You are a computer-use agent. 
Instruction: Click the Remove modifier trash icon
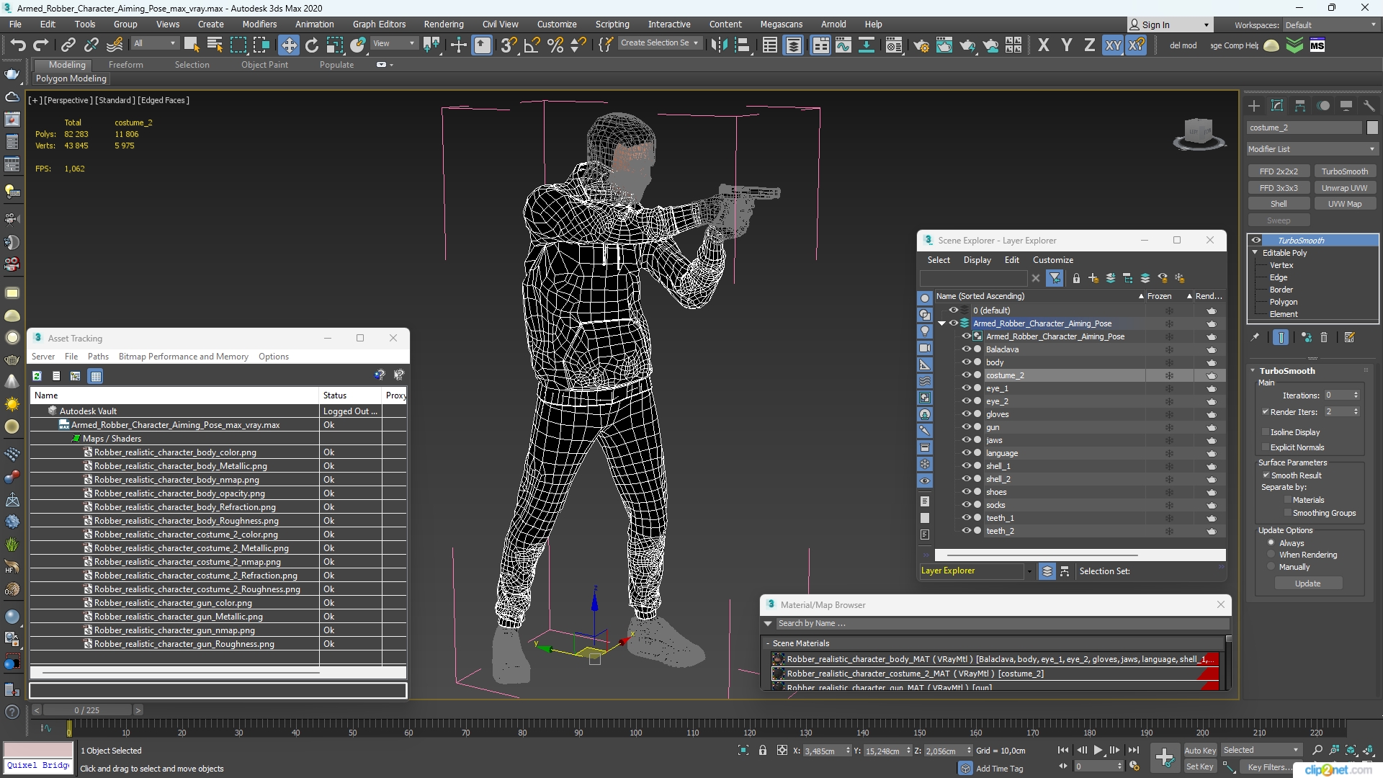click(1324, 337)
